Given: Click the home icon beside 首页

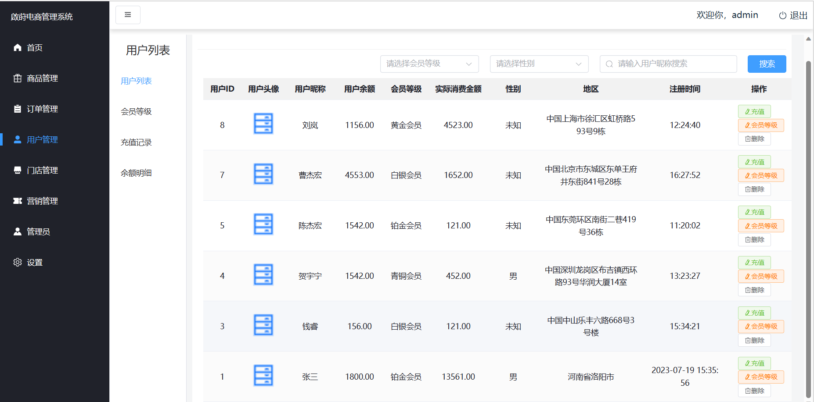Looking at the screenshot, I should [18, 47].
